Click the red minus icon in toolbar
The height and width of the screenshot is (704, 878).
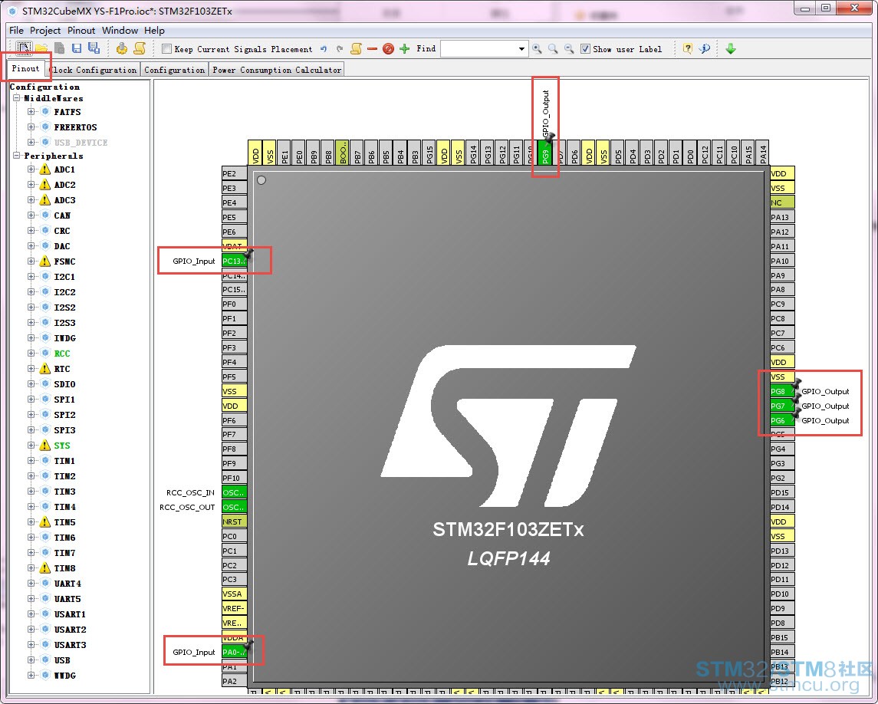pos(372,49)
